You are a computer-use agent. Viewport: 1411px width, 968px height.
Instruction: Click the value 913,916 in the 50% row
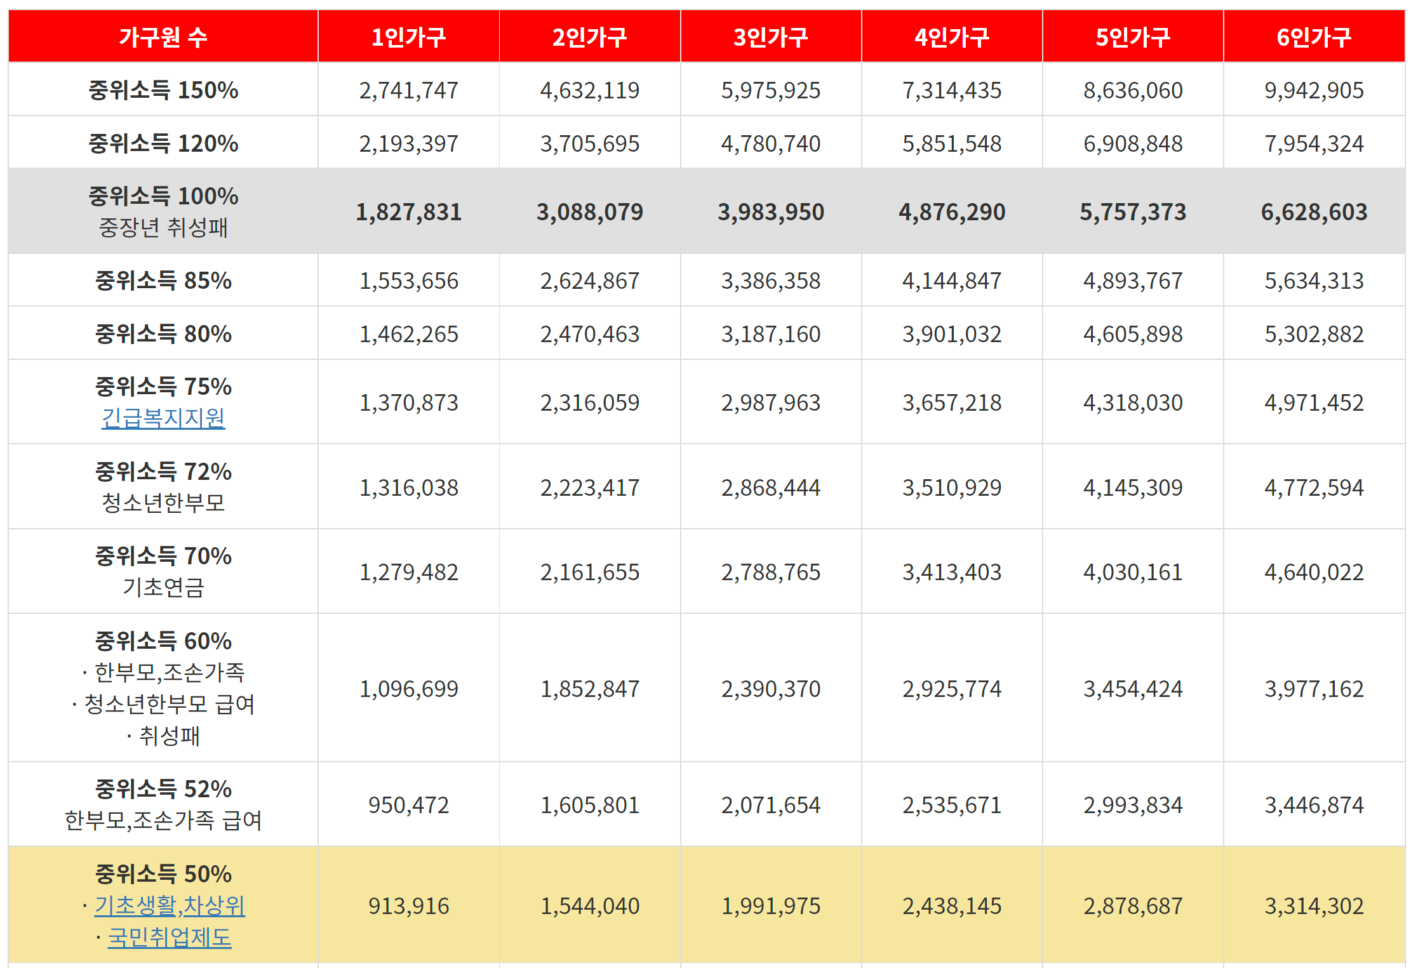408,906
